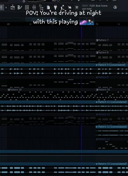Select the Pattern 12 (consolidated) clip title
Viewport: 128px width, 176px height.
coord(113,127)
